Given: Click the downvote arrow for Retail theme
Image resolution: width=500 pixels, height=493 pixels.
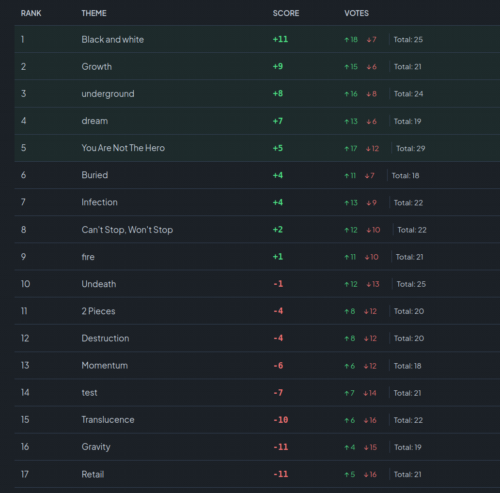Looking at the screenshot, I should click(x=366, y=475).
